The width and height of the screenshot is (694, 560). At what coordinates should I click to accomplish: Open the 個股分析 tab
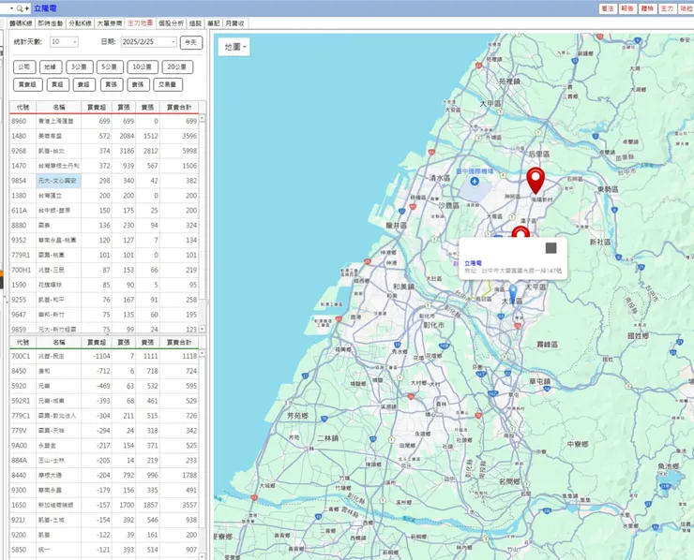coord(171,22)
